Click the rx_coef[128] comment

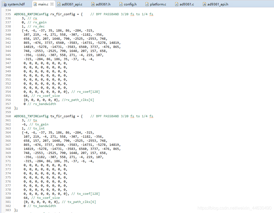pos(85,92)
